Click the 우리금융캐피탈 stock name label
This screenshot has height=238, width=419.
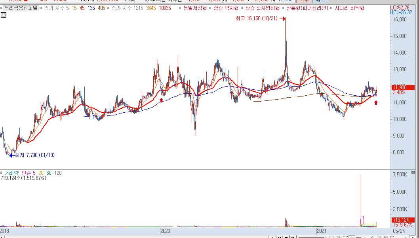[21, 8]
